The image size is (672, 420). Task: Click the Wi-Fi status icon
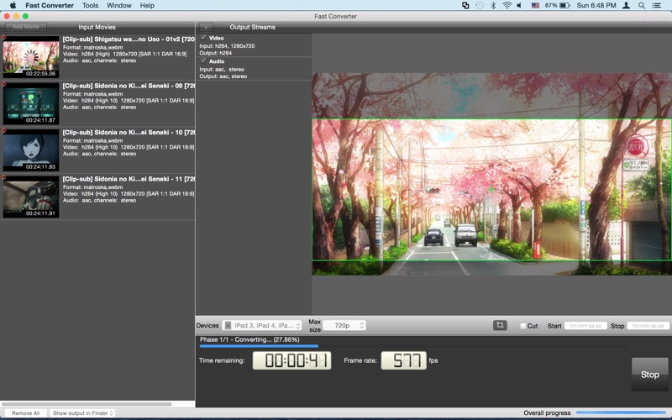507,6
